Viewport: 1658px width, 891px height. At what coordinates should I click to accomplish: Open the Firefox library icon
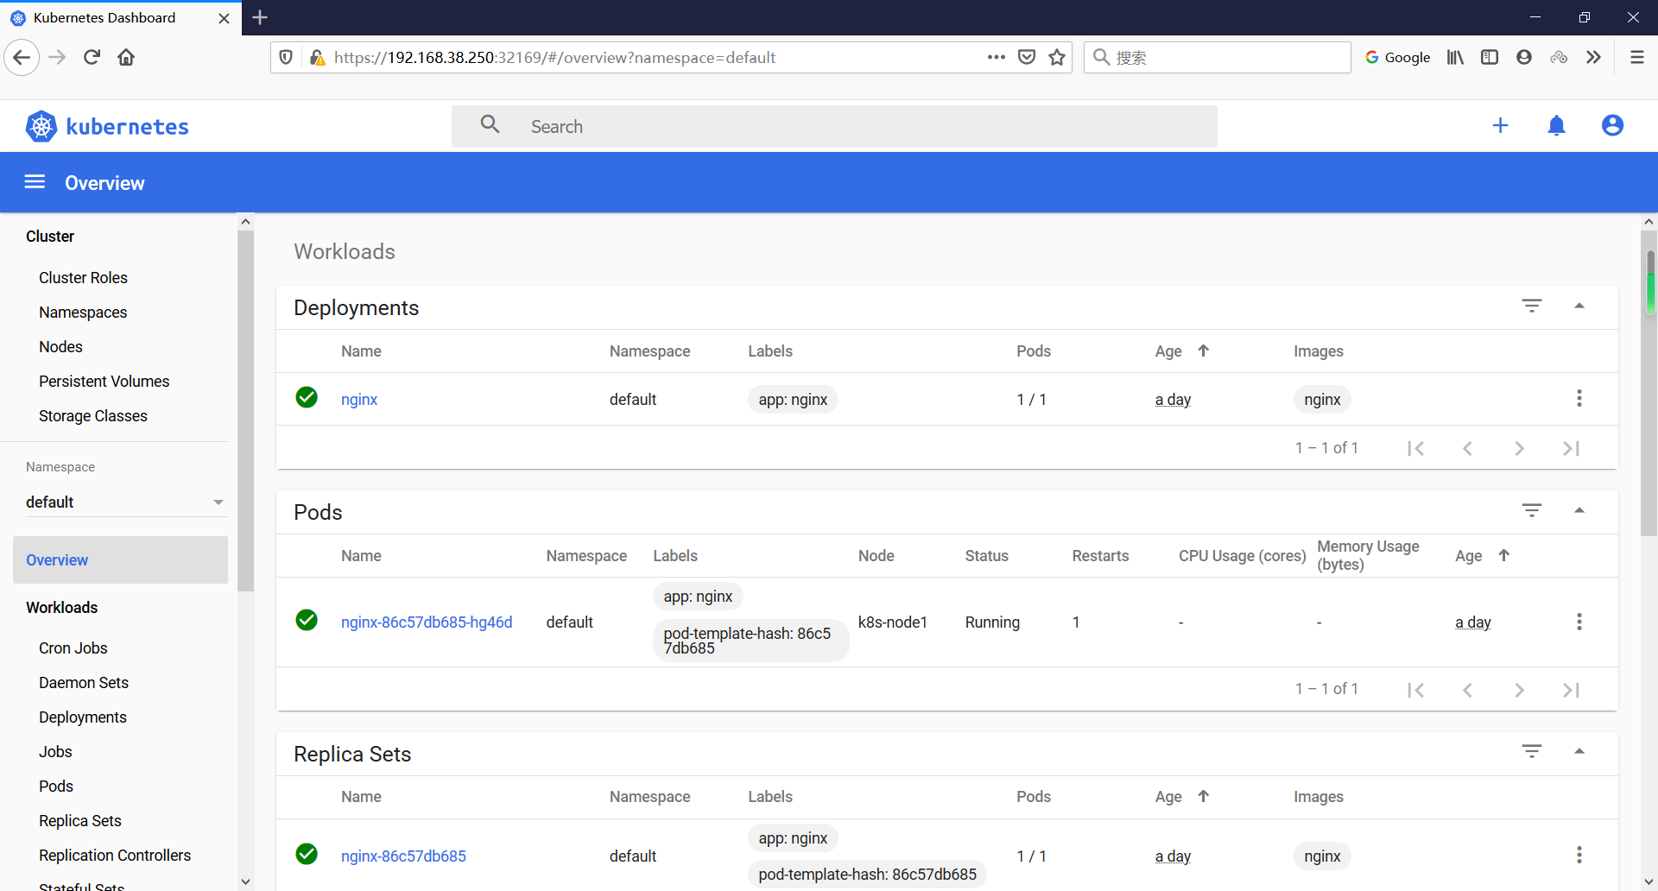tap(1455, 58)
